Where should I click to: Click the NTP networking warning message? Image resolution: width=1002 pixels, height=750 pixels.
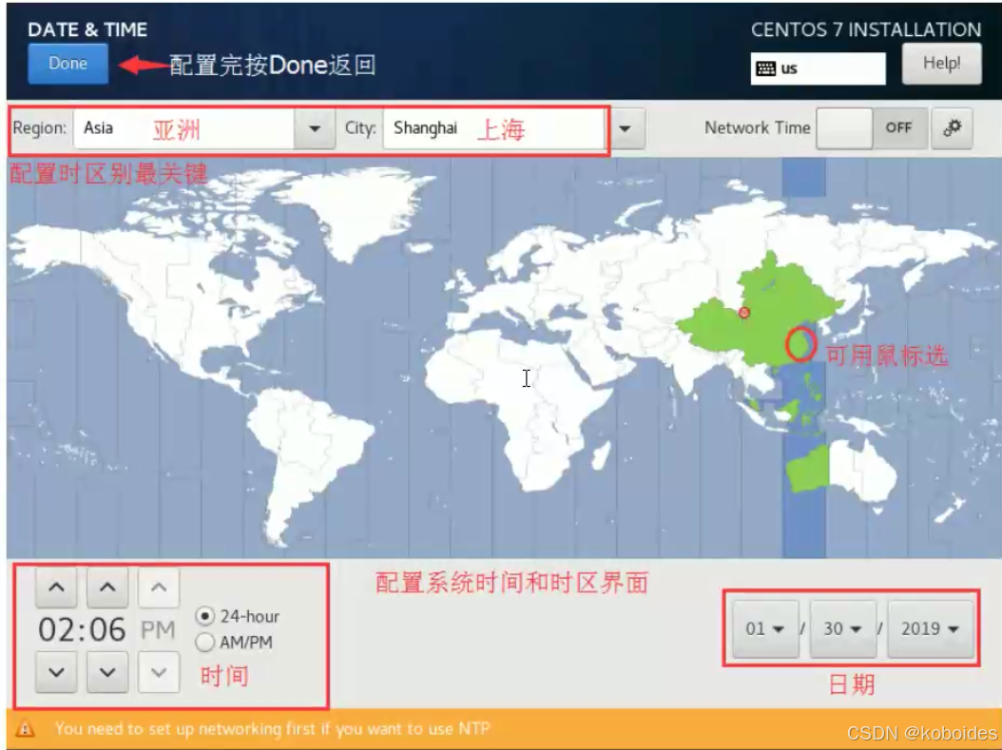[x=272, y=728]
